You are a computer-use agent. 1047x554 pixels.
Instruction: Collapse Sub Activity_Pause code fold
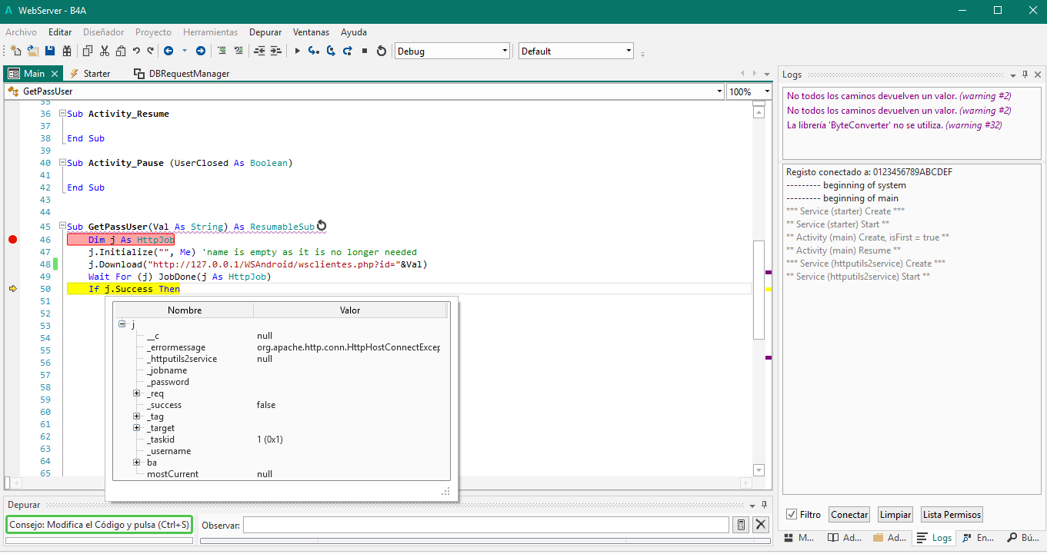point(62,162)
